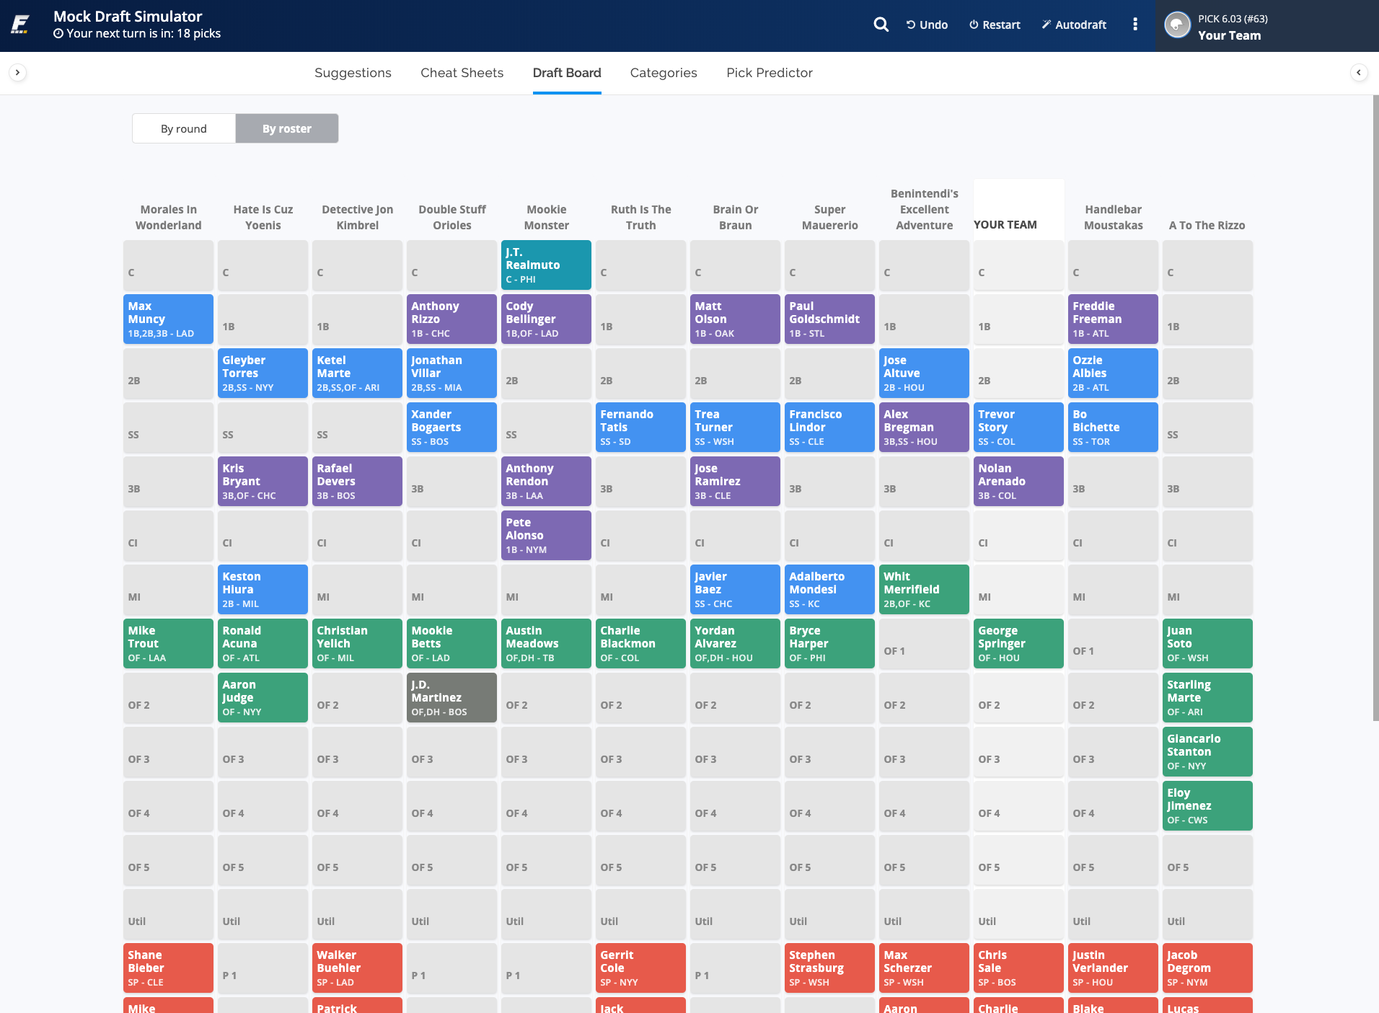Undo the last draft pick
Viewport: 1379px width, 1013px height.
927,25
